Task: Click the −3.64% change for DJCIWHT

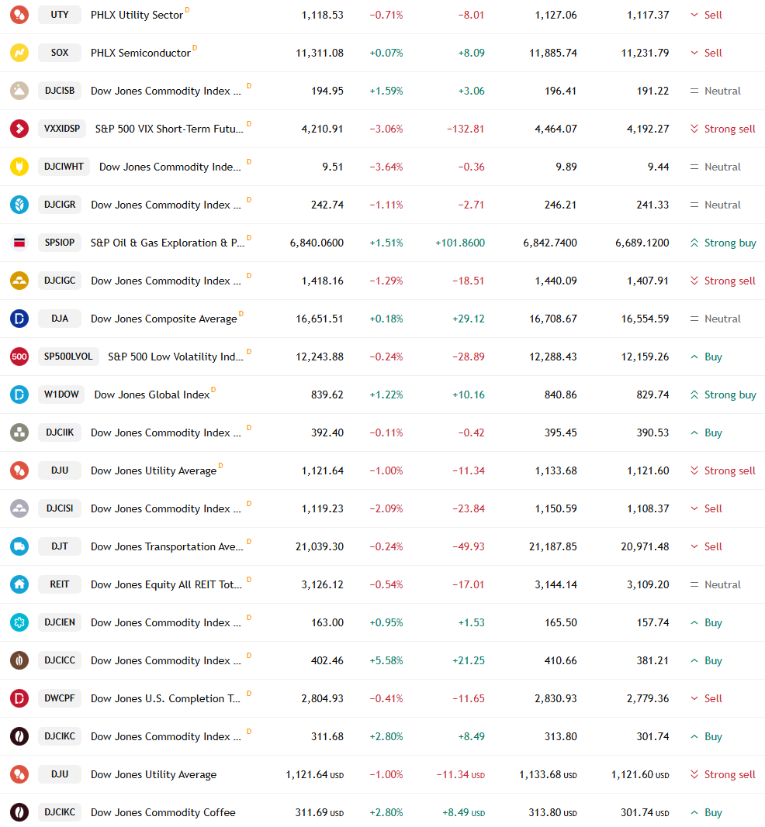Action: (x=386, y=167)
